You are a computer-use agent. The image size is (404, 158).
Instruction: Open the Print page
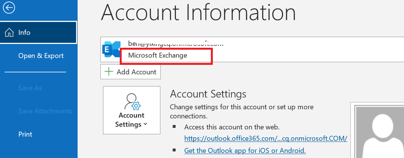(25, 134)
